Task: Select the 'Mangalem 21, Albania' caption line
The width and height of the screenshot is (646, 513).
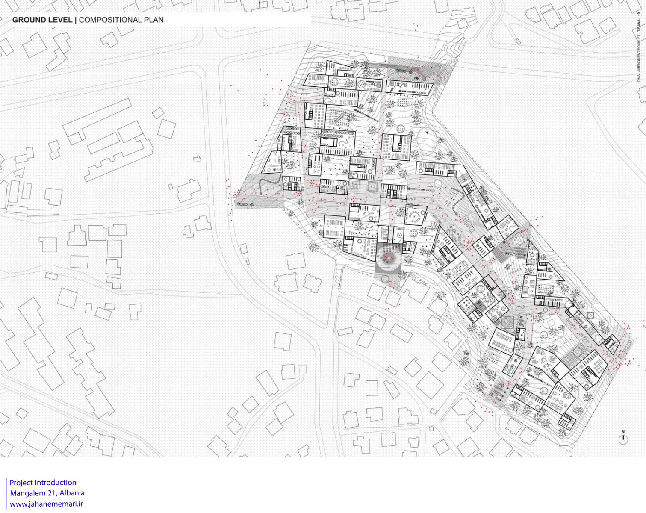Action: [x=47, y=493]
